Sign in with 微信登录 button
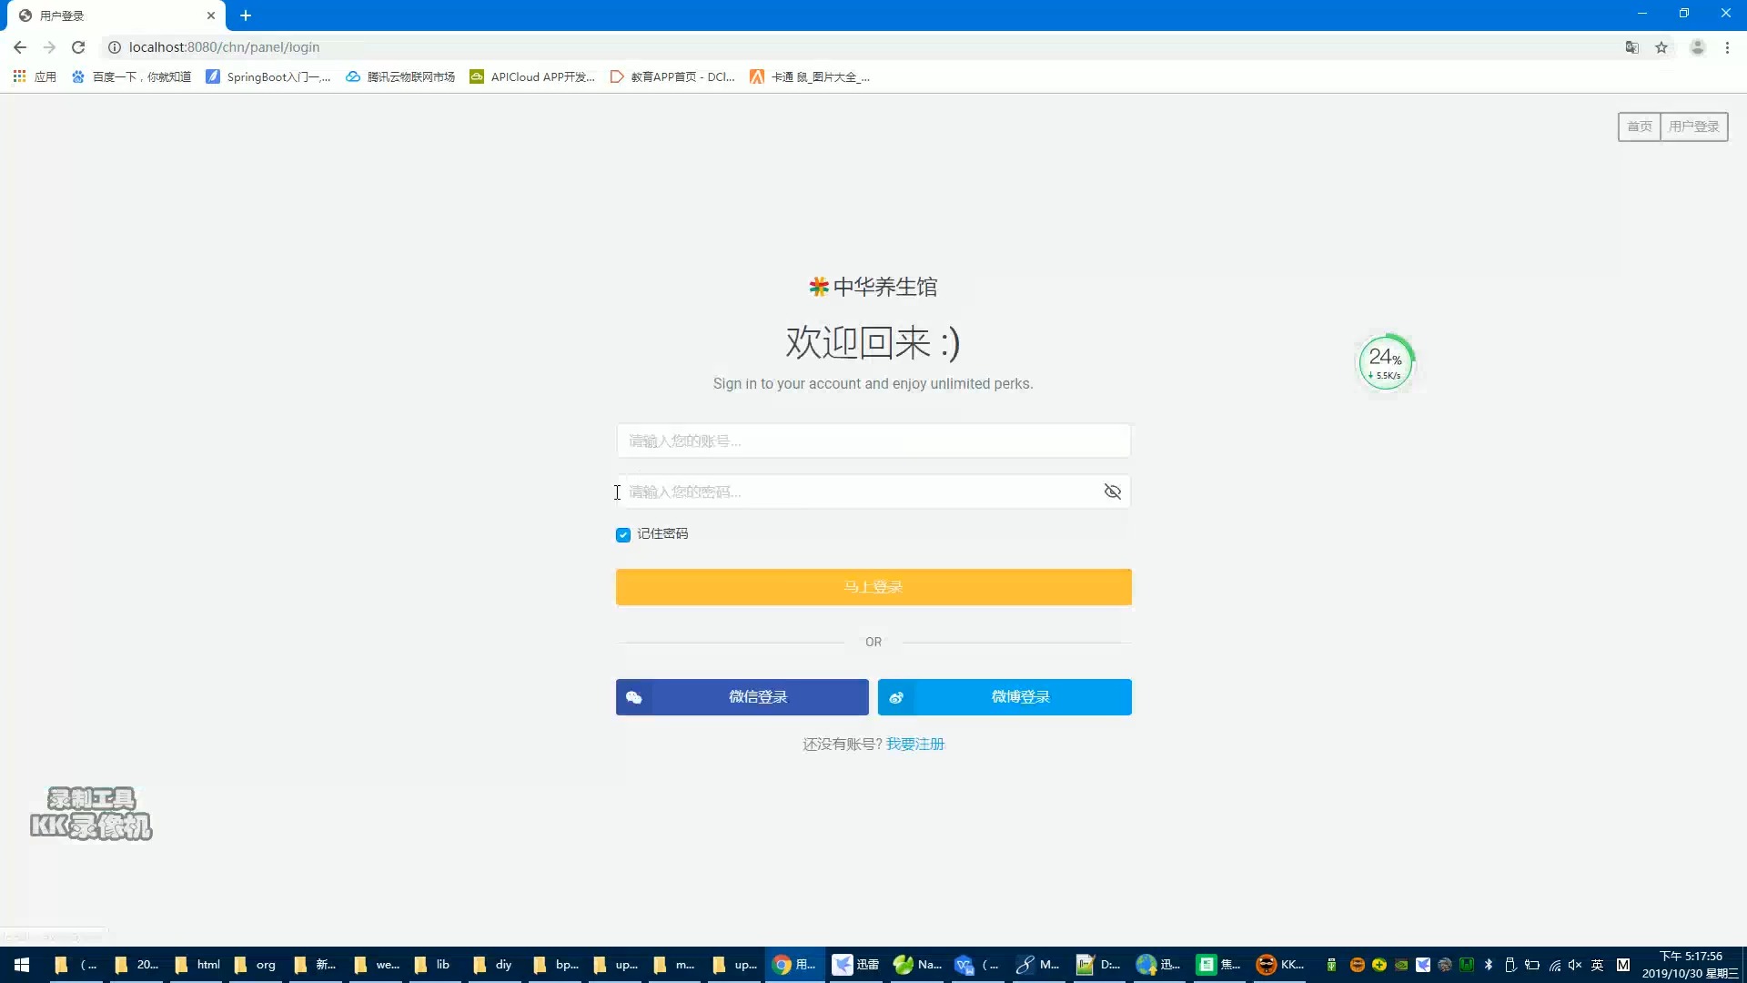This screenshot has height=983, width=1747. tap(742, 697)
